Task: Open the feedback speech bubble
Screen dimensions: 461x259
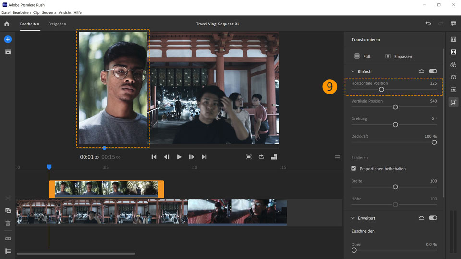Action: (x=453, y=24)
